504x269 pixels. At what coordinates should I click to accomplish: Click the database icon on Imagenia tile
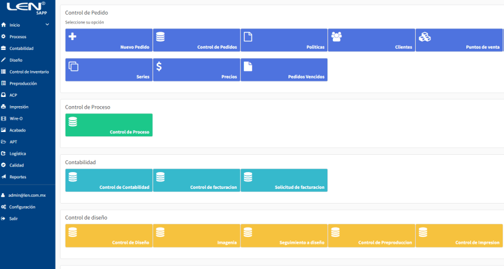[x=160, y=232]
